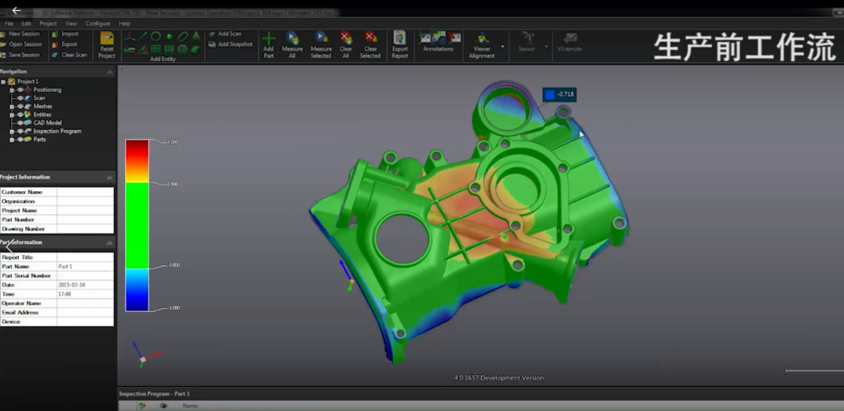
Task: Click the Reset Project icon
Action: 106,37
